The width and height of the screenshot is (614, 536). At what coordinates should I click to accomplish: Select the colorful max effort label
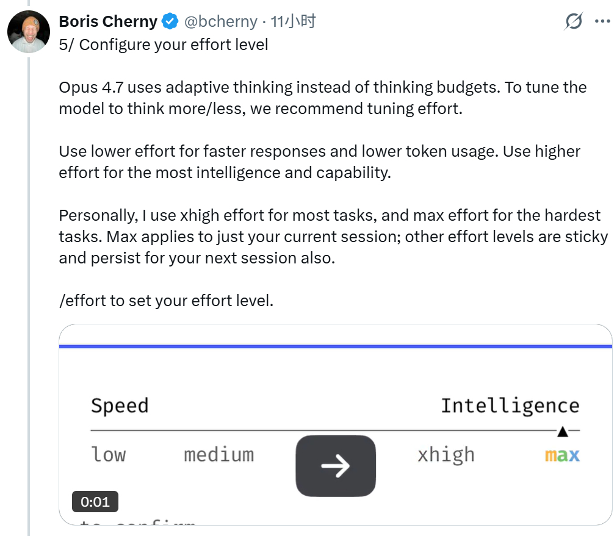(x=562, y=455)
